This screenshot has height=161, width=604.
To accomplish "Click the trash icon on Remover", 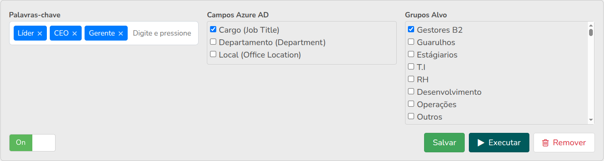I will click(x=546, y=143).
